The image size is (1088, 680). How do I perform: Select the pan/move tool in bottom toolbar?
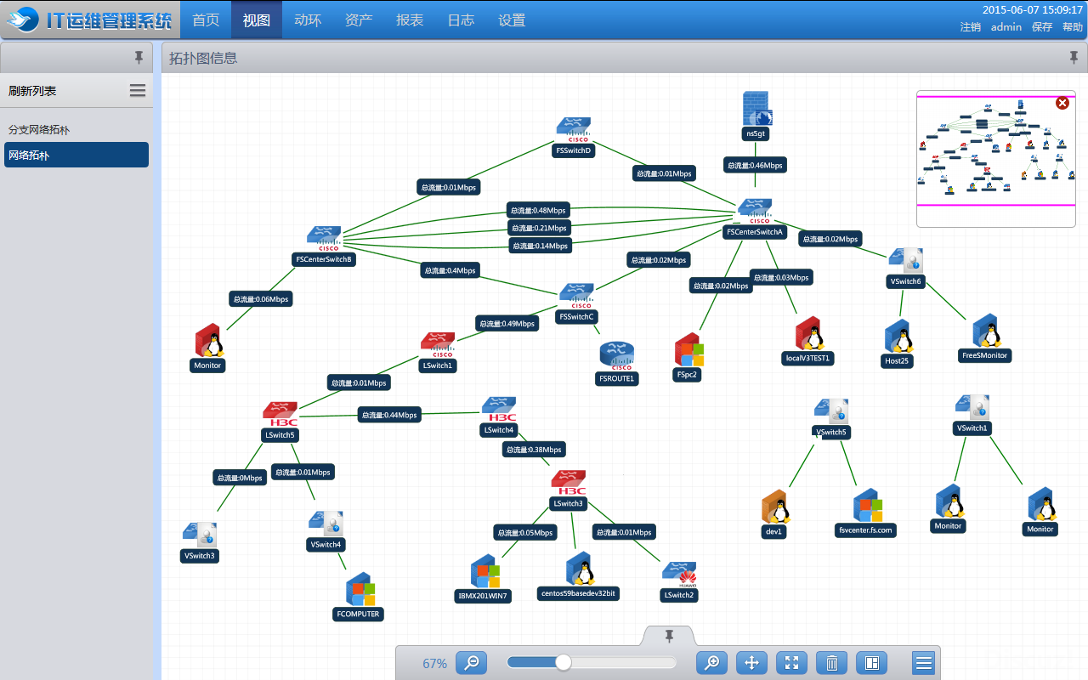click(x=751, y=662)
